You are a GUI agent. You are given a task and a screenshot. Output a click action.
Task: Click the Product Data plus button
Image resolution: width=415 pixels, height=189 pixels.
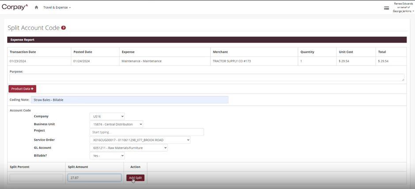pyautogui.click(x=22, y=89)
